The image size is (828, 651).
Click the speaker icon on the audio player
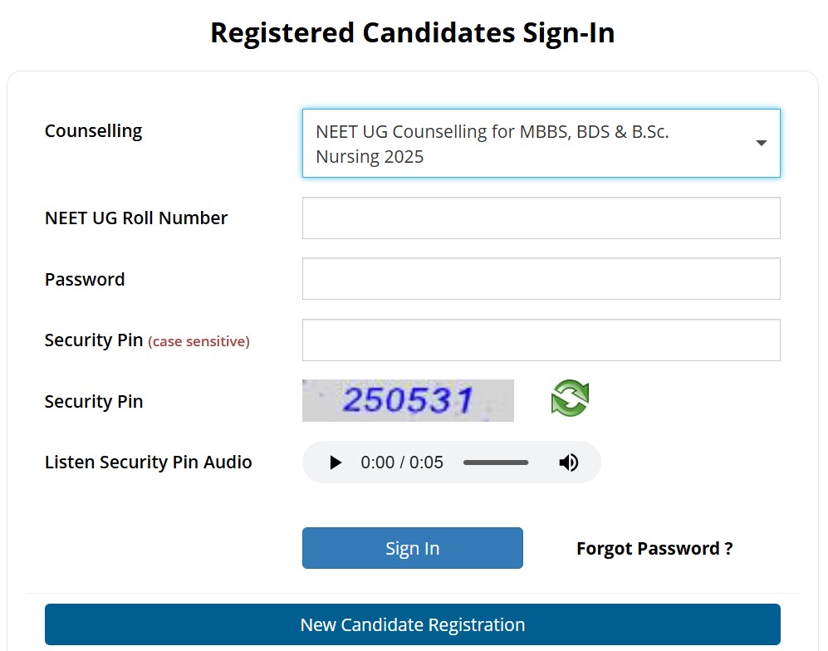(x=569, y=463)
